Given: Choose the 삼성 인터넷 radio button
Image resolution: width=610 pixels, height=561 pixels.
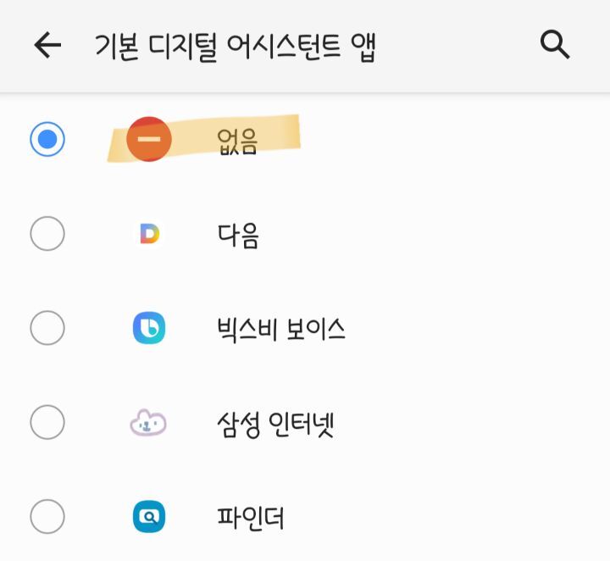Looking at the screenshot, I should click(x=47, y=422).
